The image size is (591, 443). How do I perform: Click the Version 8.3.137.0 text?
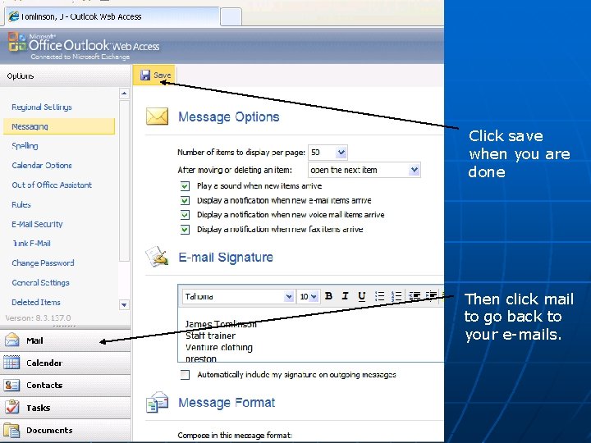pyautogui.click(x=38, y=318)
